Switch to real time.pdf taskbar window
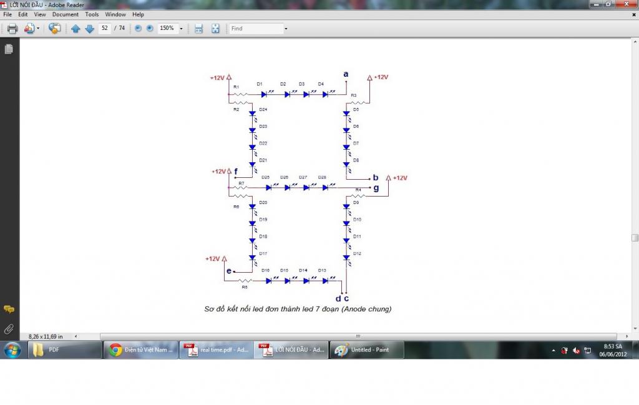 point(216,350)
